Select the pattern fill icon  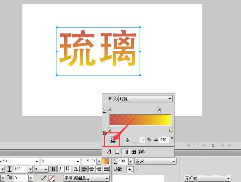(133, 151)
